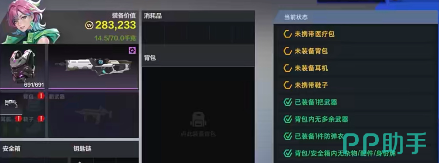Click the equipment value coin icon

[x=89, y=25]
